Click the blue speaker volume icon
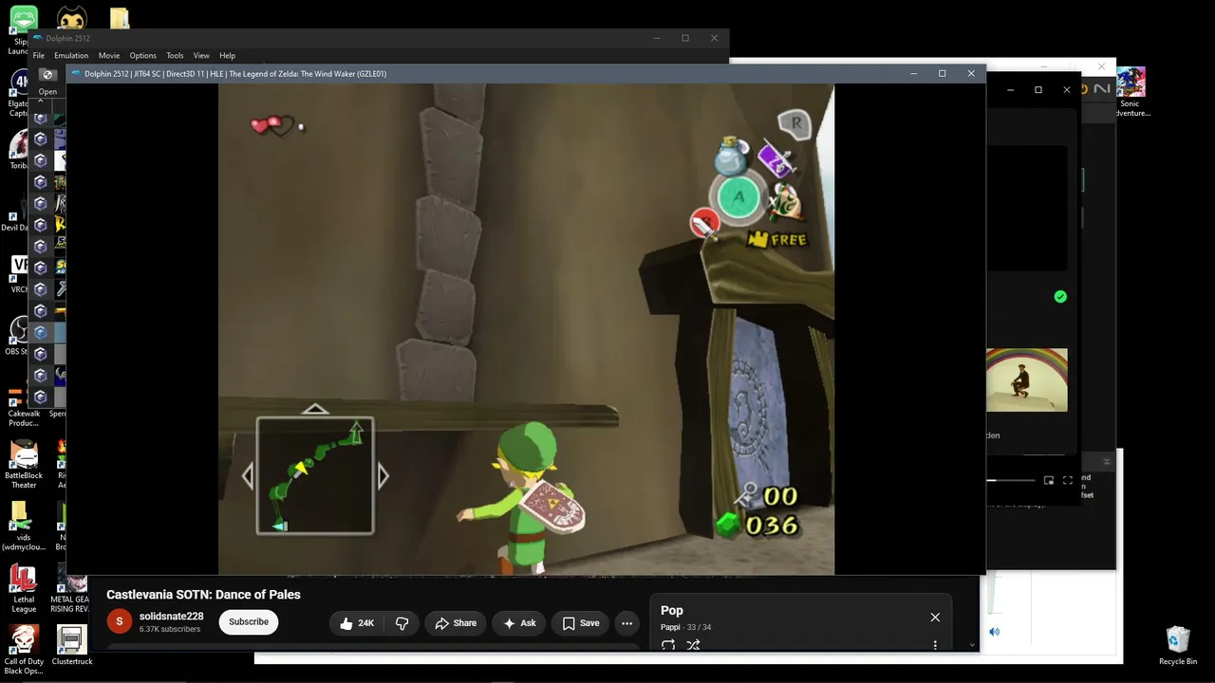 995,632
